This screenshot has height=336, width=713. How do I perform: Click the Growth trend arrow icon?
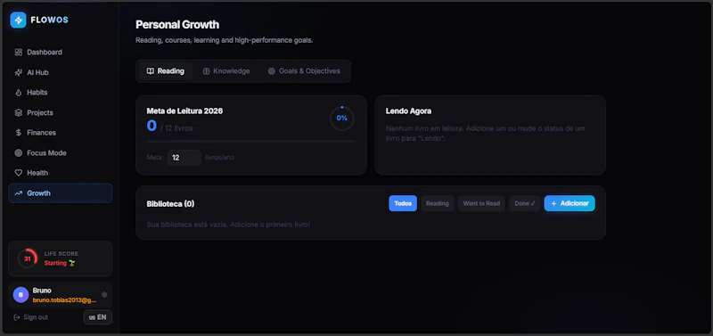tap(19, 193)
